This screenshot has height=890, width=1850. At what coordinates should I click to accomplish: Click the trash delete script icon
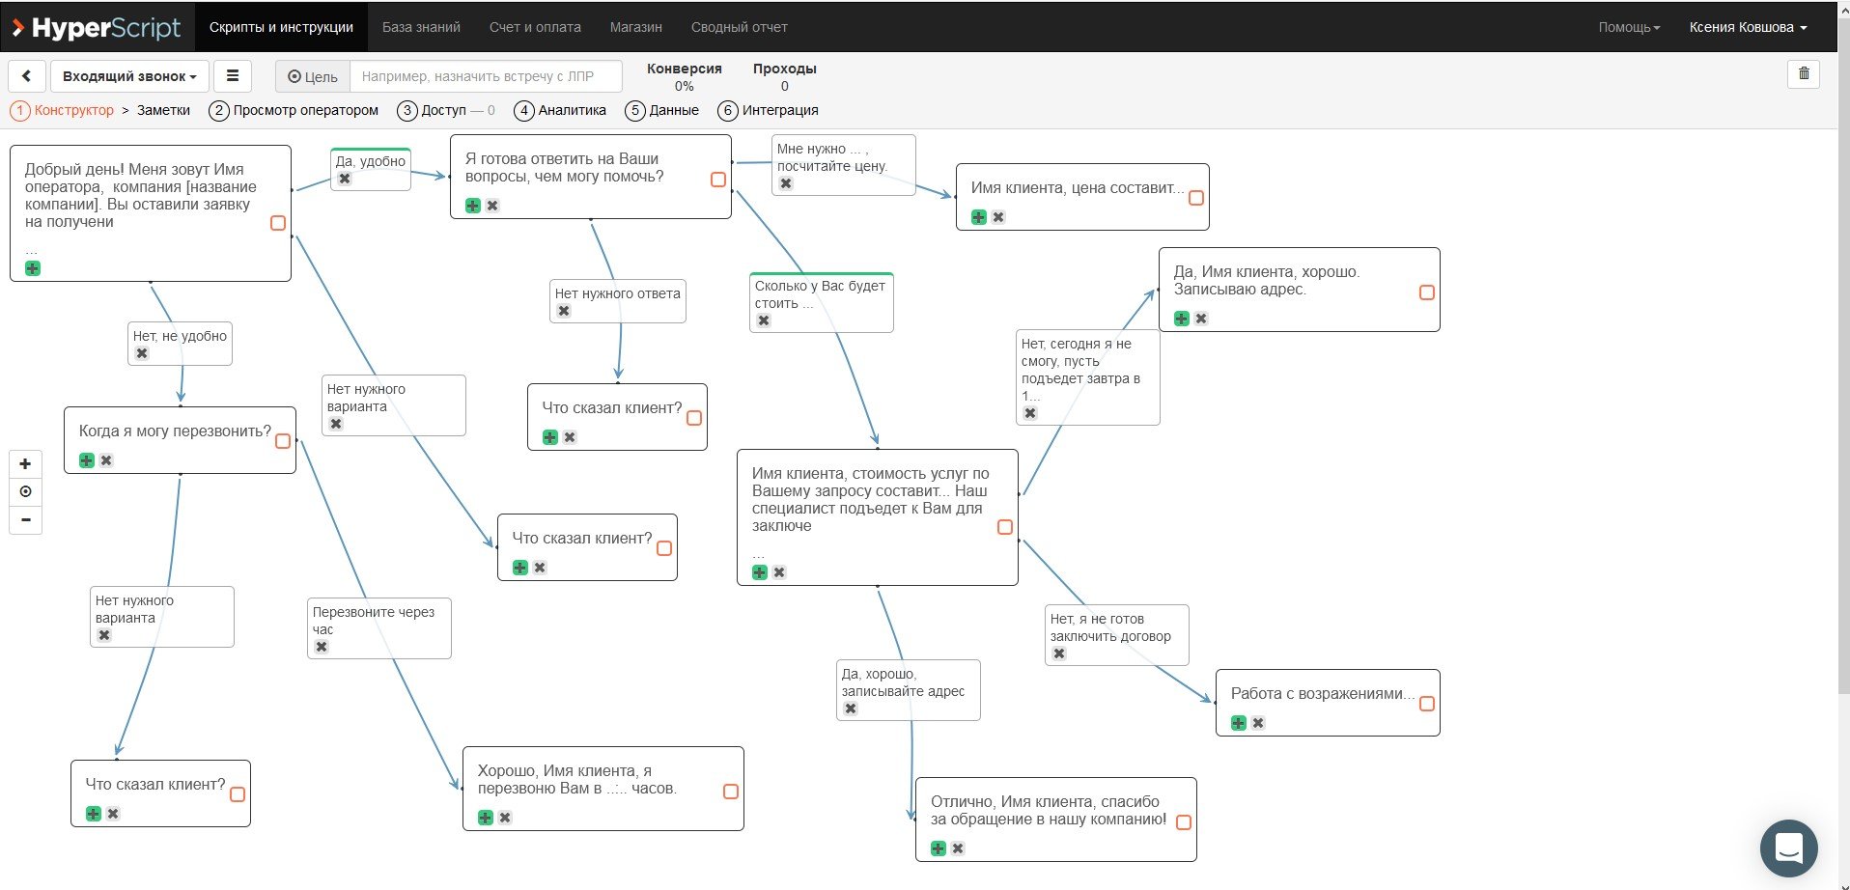[1804, 74]
